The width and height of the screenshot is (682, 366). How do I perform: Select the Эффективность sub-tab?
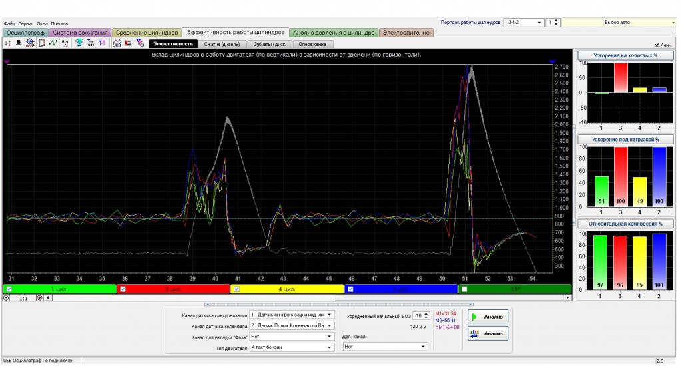pyautogui.click(x=173, y=44)
